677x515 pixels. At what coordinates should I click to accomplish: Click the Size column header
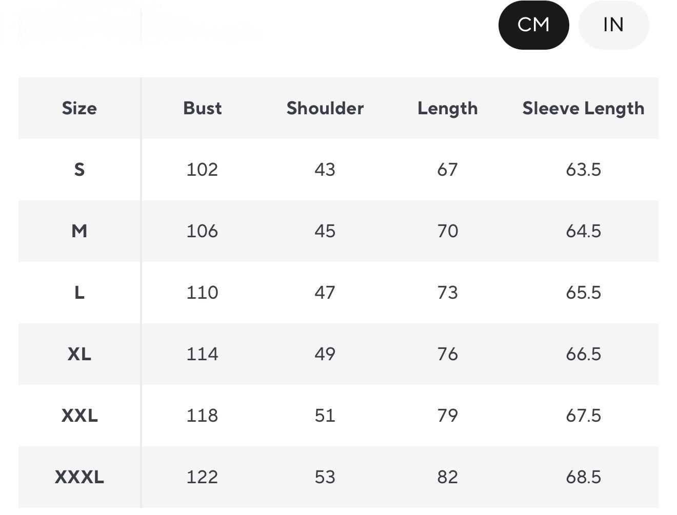coord(79,108)
